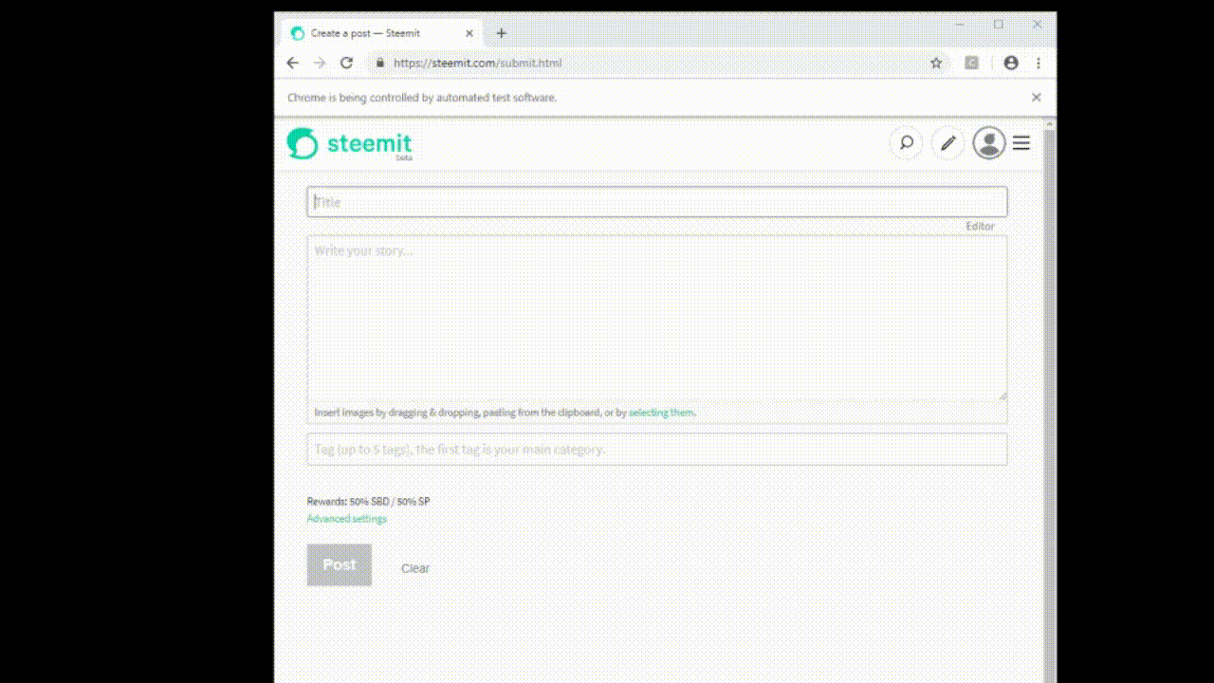Click the Post button

pyautogui.click(x=340, y=564)
